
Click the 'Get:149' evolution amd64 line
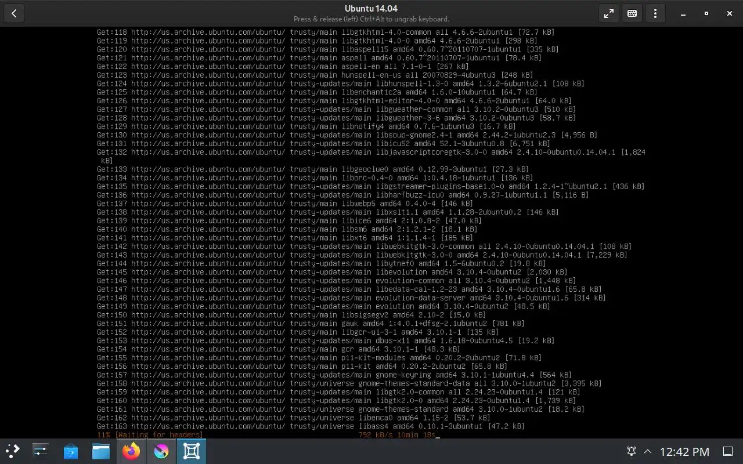[323, 306]
